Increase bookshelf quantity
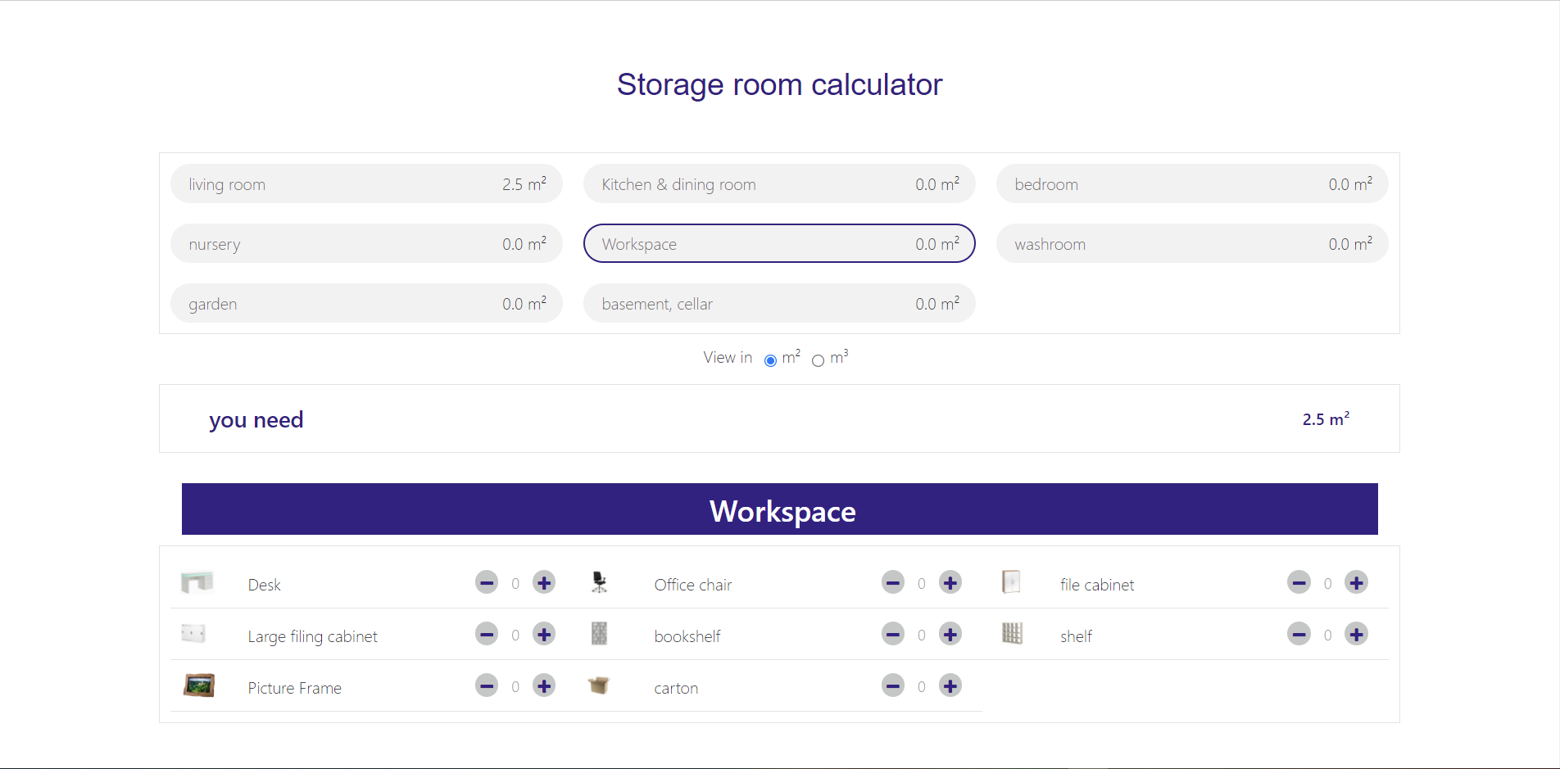1560x769 pixels. point(950,635)
